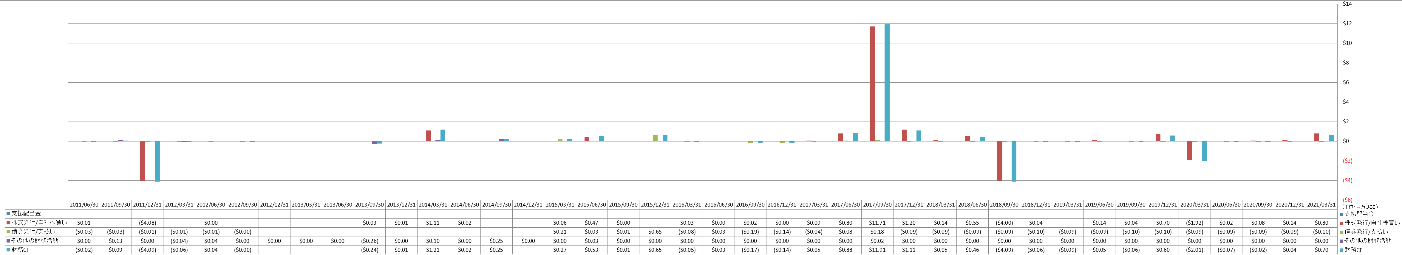This screenshot has height=255, width=1402.
Task: Click the $0.13 cell
Action: 115,241
